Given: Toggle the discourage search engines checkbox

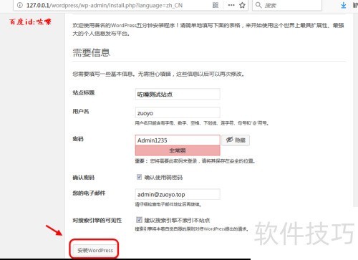Looking at the screenshot, I should pos(139,220).
